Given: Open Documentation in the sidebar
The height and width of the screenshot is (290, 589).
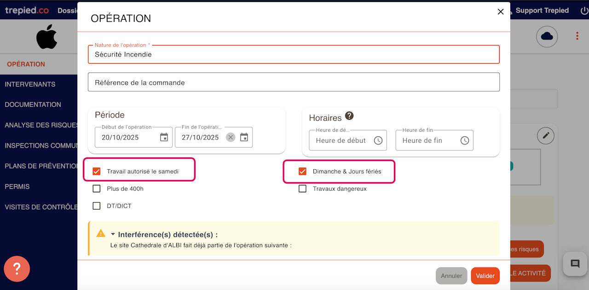Looking at the screenshot, I should point(33,105).
